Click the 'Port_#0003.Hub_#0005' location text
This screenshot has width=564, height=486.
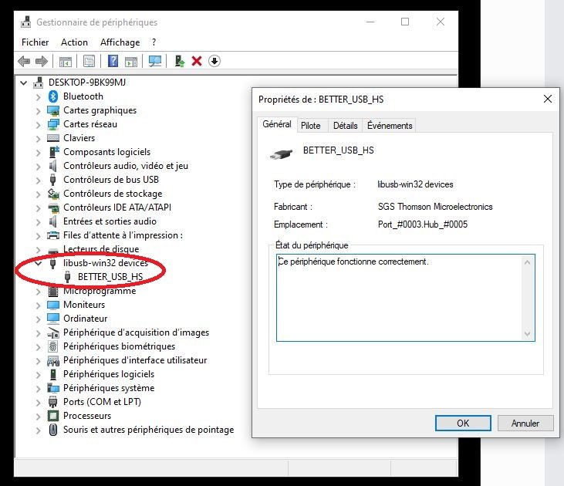click(423, 224)
